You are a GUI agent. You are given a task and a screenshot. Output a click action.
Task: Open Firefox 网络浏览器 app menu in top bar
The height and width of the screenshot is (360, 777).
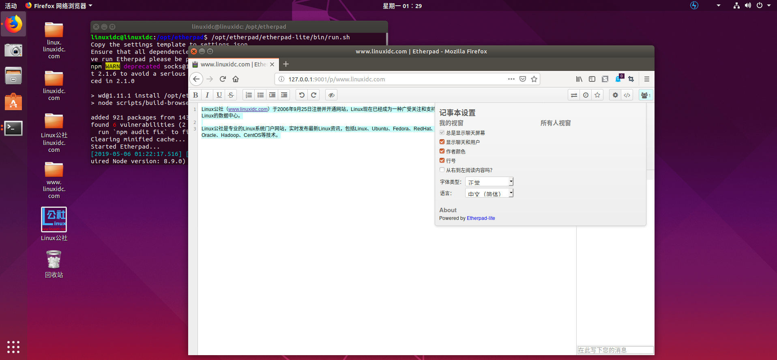point(59,6)
